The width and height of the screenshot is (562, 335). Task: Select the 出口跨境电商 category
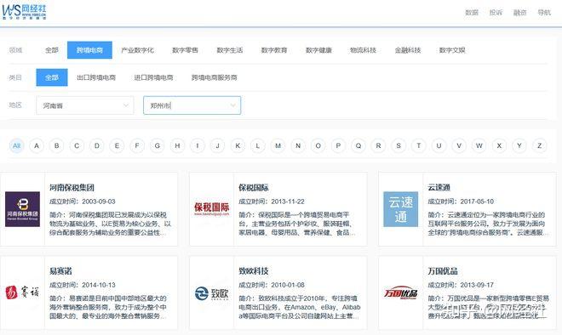point(96,77)
